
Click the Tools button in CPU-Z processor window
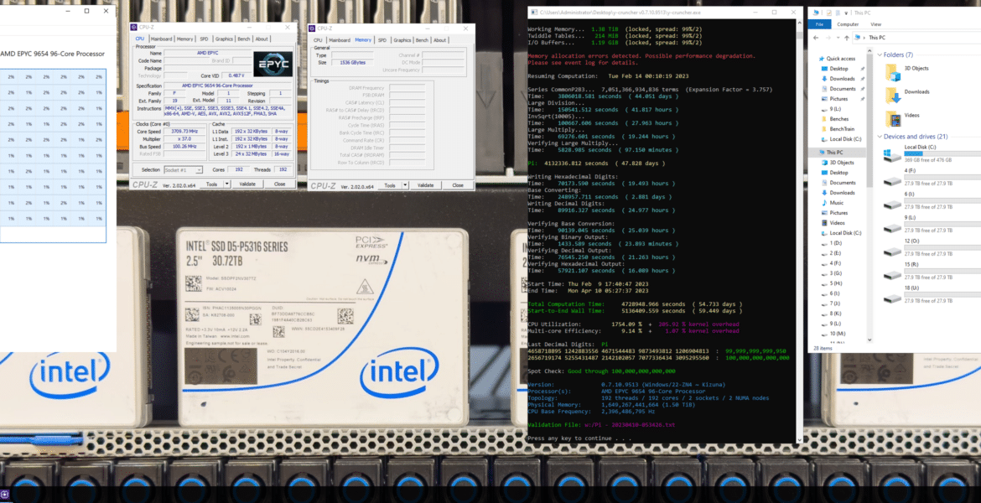[x=211, y=184]
